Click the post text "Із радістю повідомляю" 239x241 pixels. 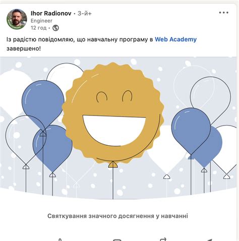(40, 39)
